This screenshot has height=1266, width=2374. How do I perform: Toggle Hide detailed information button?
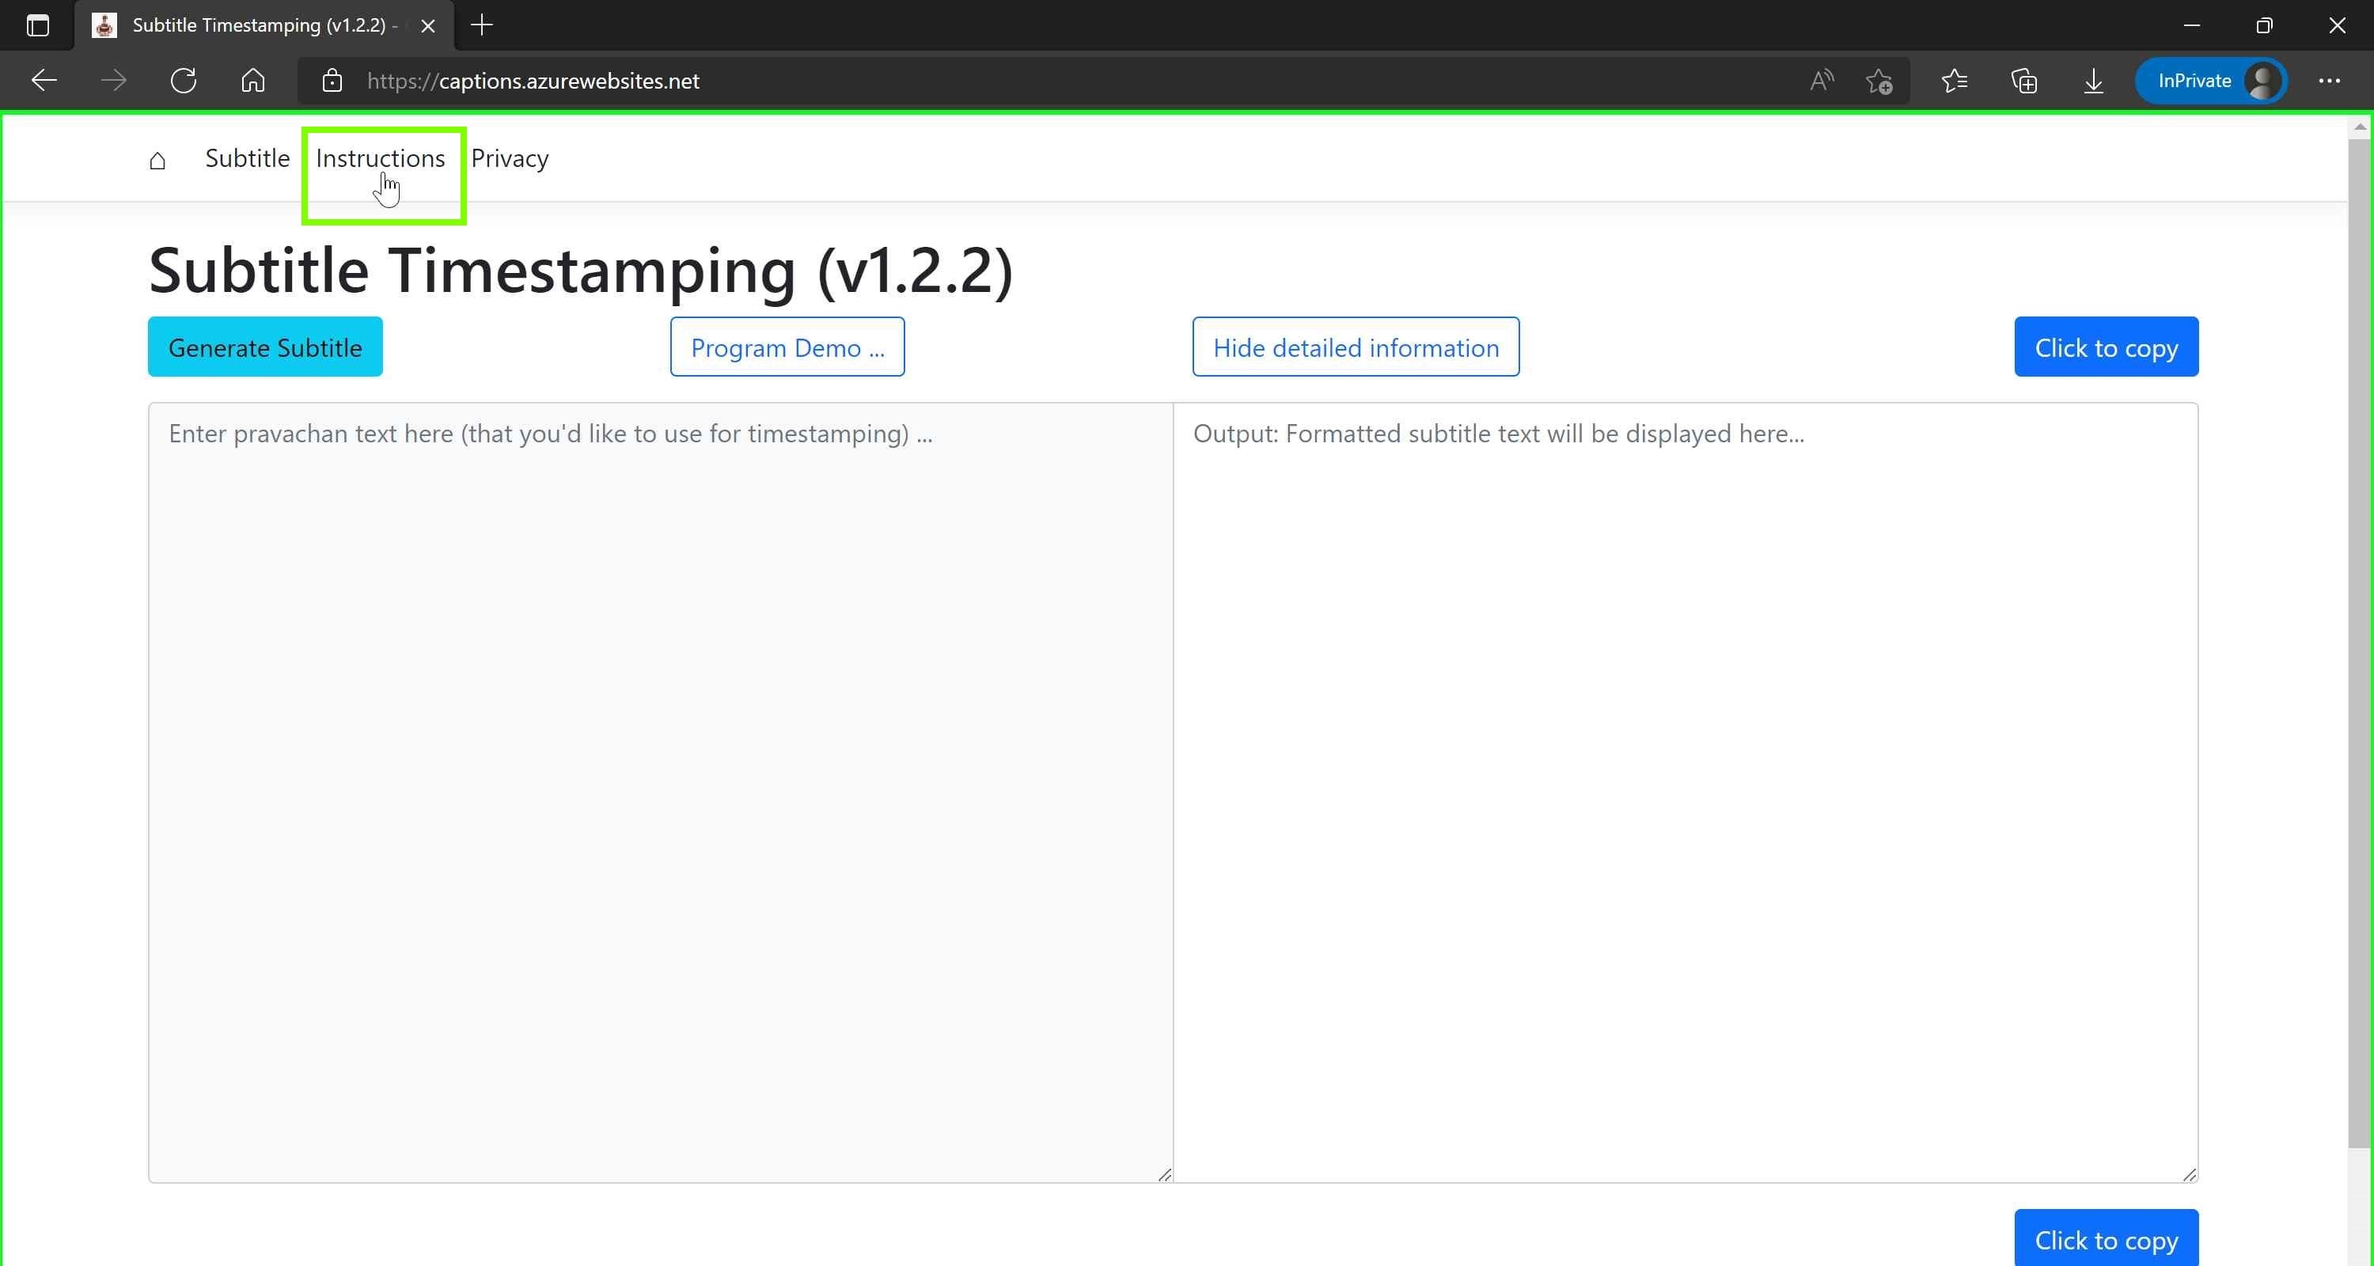pyautogui.click(x=1356, y=347)
